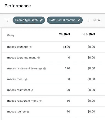Star the macau restaurant query
This screenshot has height=120, width=105.
pyautogui.click(x=32, y=90)
